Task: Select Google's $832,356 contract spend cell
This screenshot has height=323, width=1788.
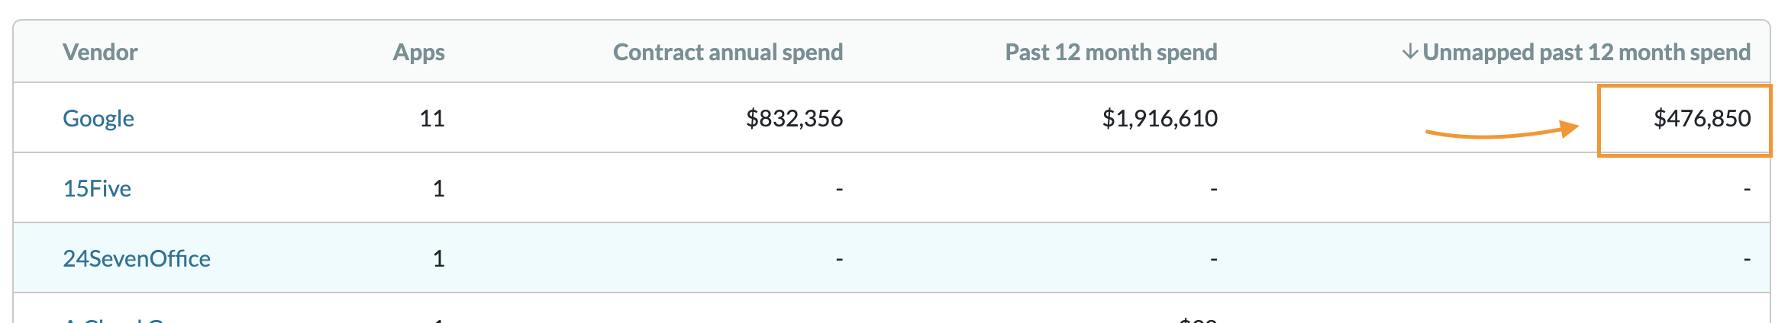Action: coord(794,118)
